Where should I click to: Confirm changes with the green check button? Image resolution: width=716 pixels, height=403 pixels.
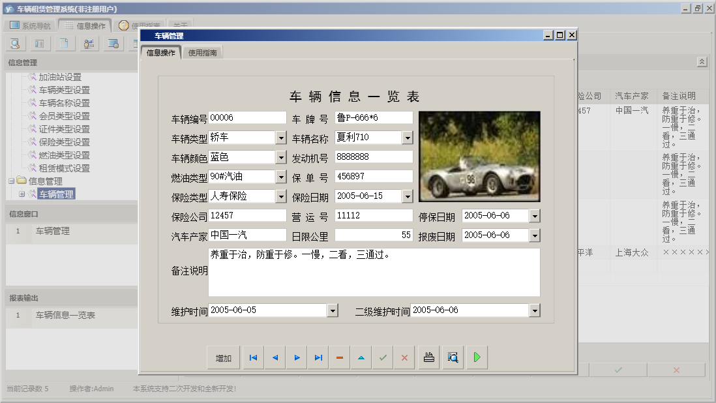coord(383,357)
